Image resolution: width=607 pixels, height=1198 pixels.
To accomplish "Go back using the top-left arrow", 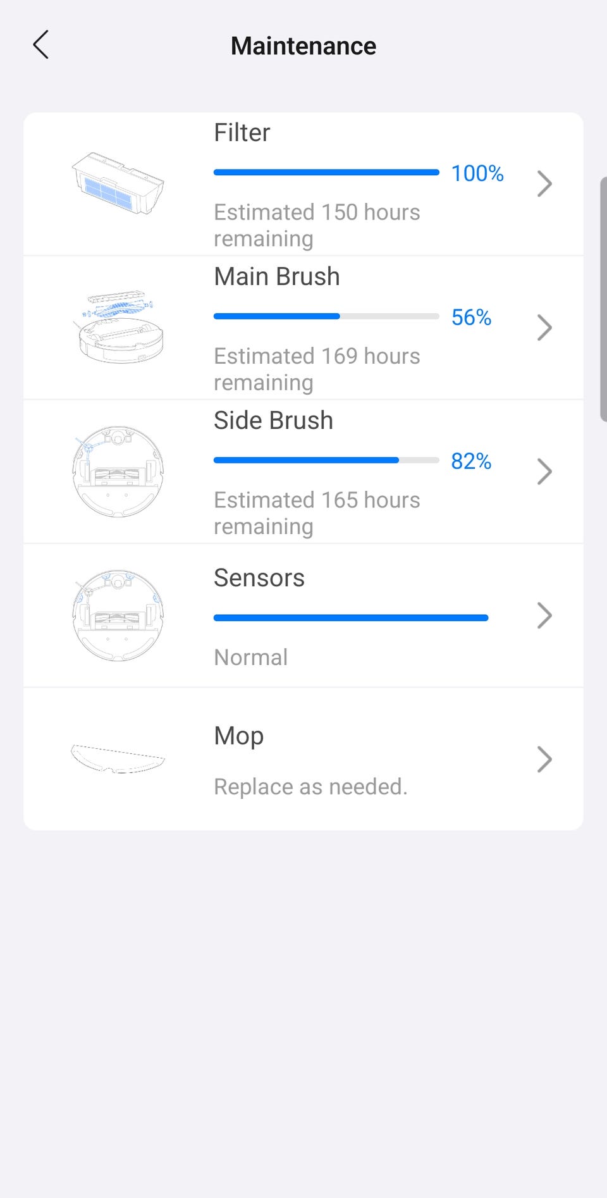I will pos(41,45).
